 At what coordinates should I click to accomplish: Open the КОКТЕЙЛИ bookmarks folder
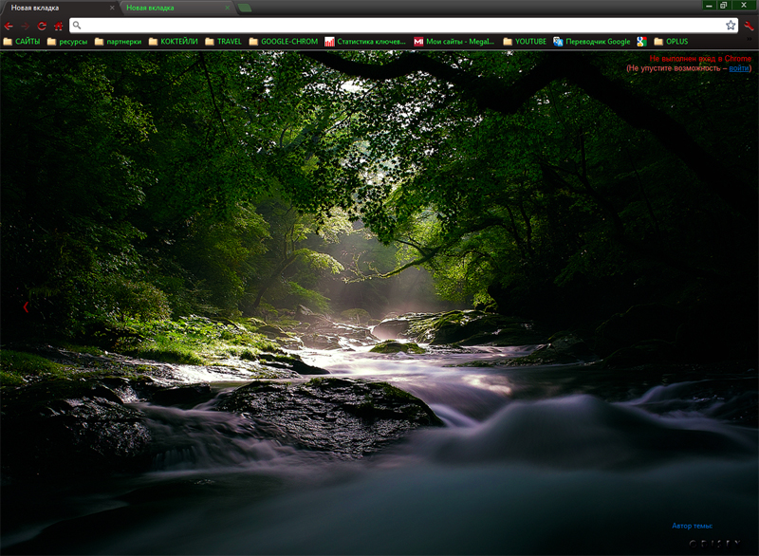[x=174, y=42]
